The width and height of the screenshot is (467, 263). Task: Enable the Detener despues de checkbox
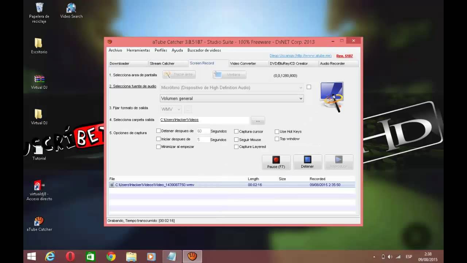(158, 131)
